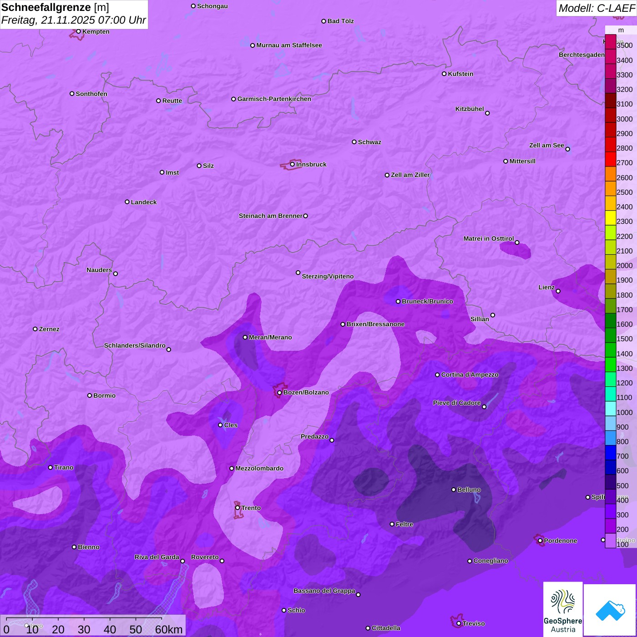The image size is (637, 637).
Task: Click the 'Bad Tölz' label
Action: pyautogui.click(x=341, y=21)
